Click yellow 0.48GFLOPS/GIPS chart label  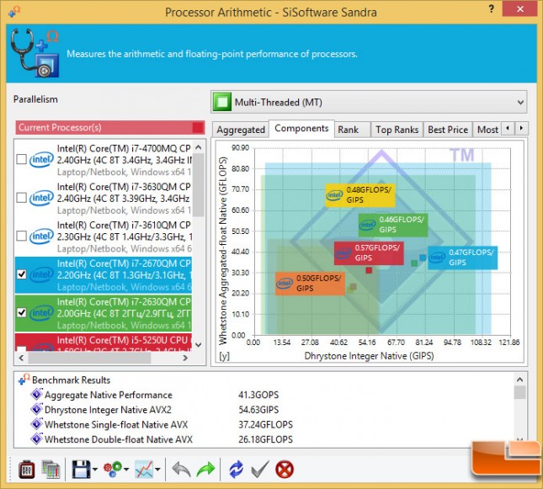pyautogui.click(x=359, y=195)
